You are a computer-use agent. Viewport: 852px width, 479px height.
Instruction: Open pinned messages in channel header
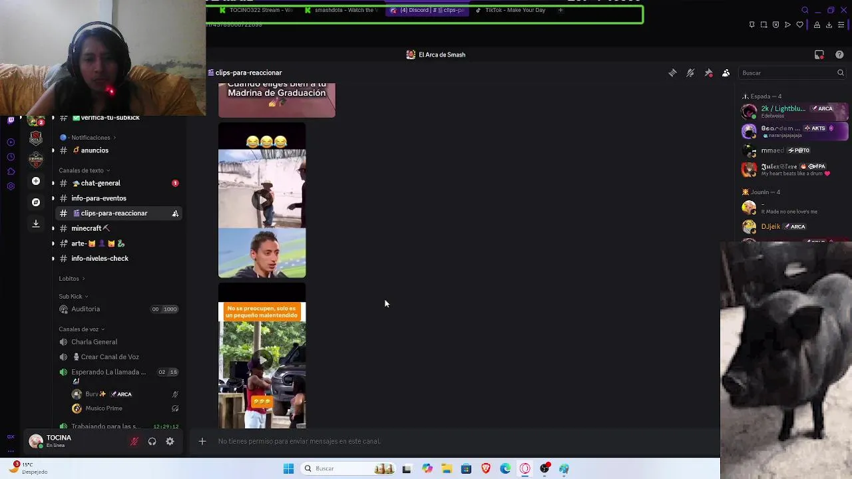(708, 73)
